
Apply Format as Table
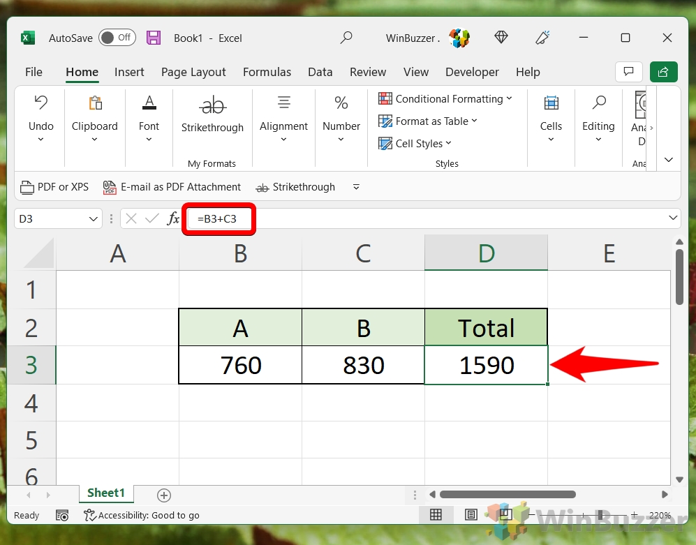click(428, 121)
